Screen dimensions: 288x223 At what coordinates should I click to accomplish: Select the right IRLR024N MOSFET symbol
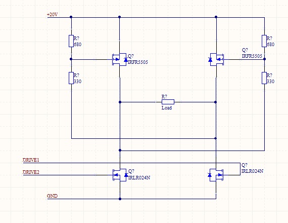point(216,175)
